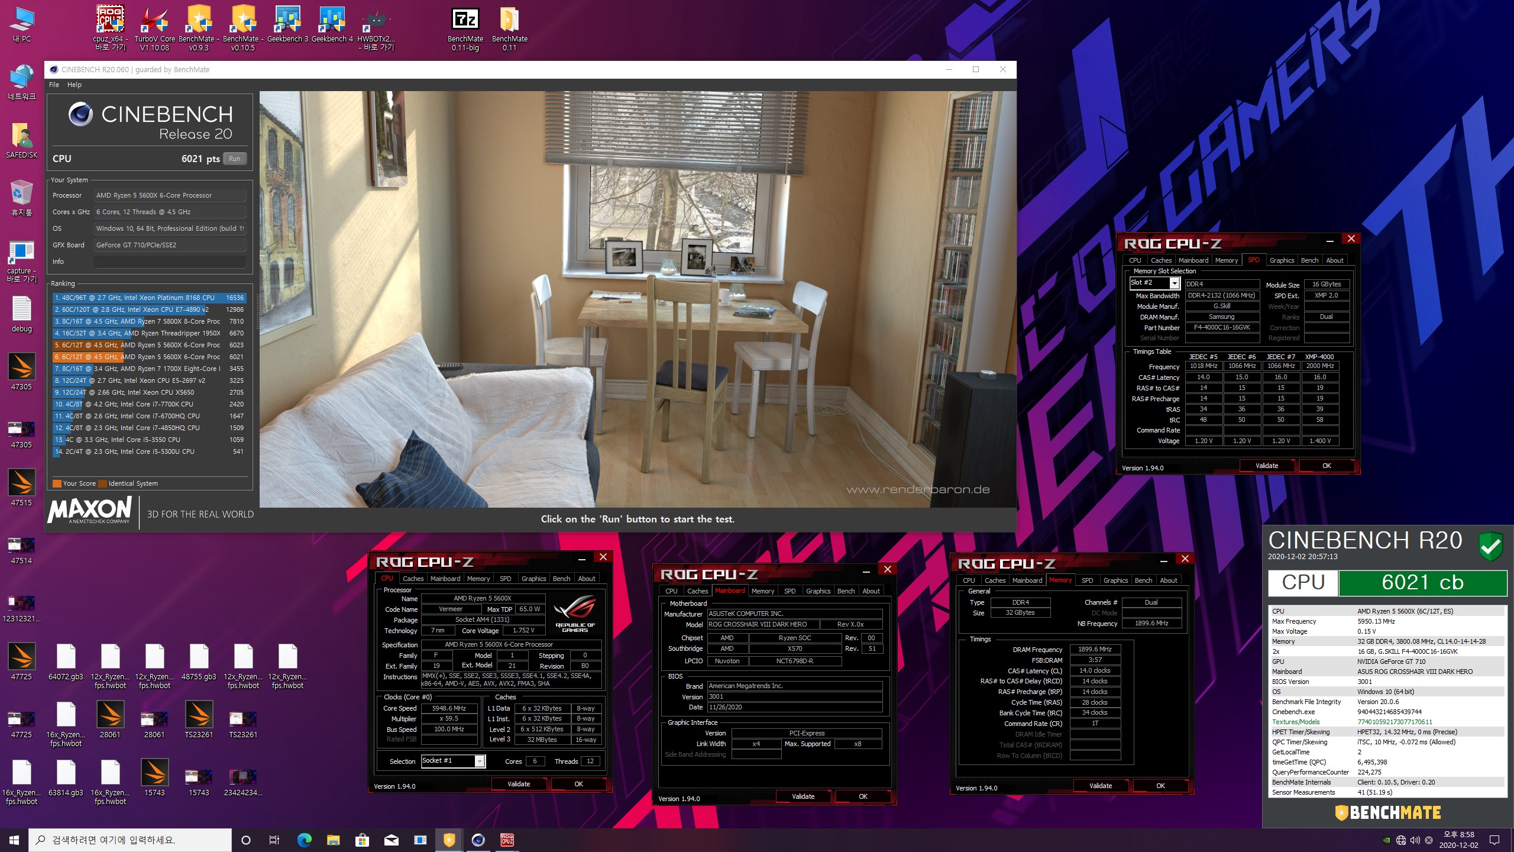This screenshot has height=852, width=1514.
Task: Launch TurboV Core V1.10.08 desktop icon
Action: pos(154,27)
